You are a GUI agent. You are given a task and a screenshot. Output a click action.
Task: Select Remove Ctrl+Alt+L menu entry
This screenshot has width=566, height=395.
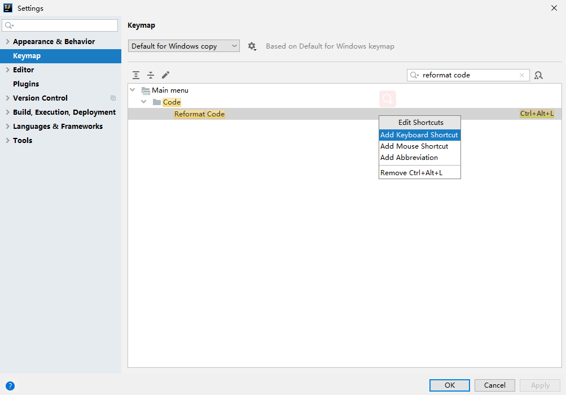419,173
